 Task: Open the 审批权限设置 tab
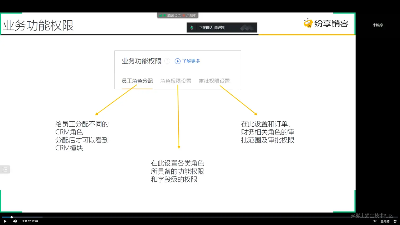click(x=214, y=81)
